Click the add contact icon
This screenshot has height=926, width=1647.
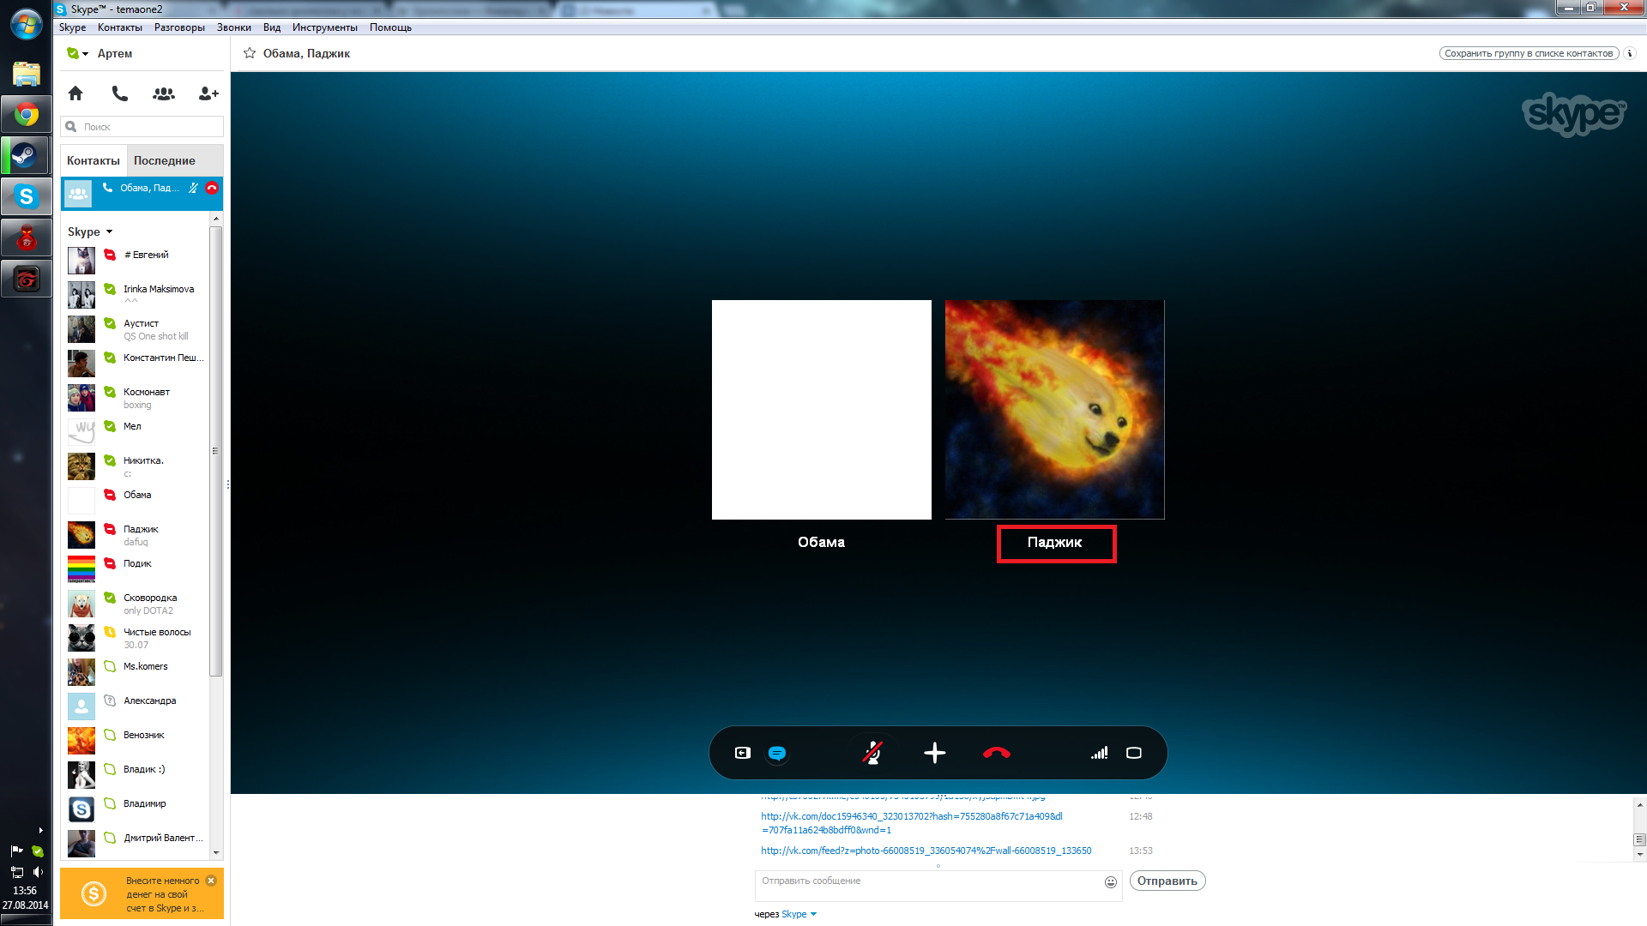(x=208, y=93)
